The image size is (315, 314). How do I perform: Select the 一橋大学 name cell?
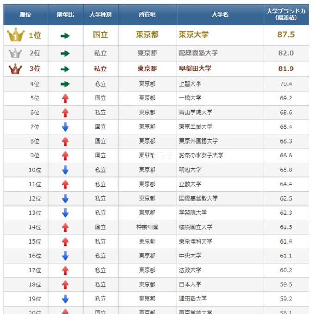tap(220, 98)
